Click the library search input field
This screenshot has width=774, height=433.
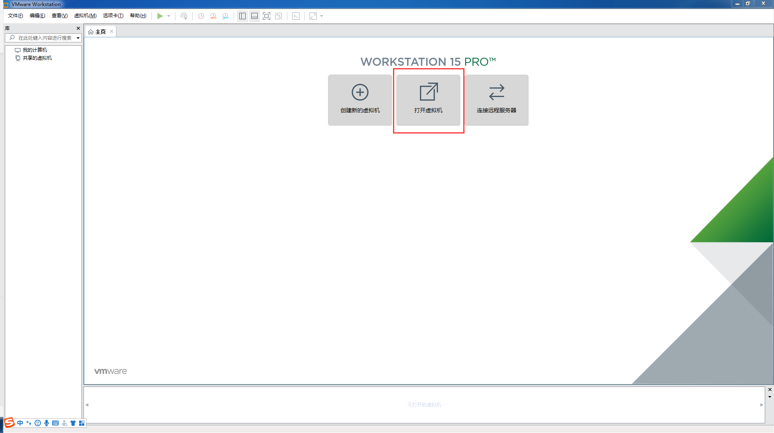tap(44, 38)
